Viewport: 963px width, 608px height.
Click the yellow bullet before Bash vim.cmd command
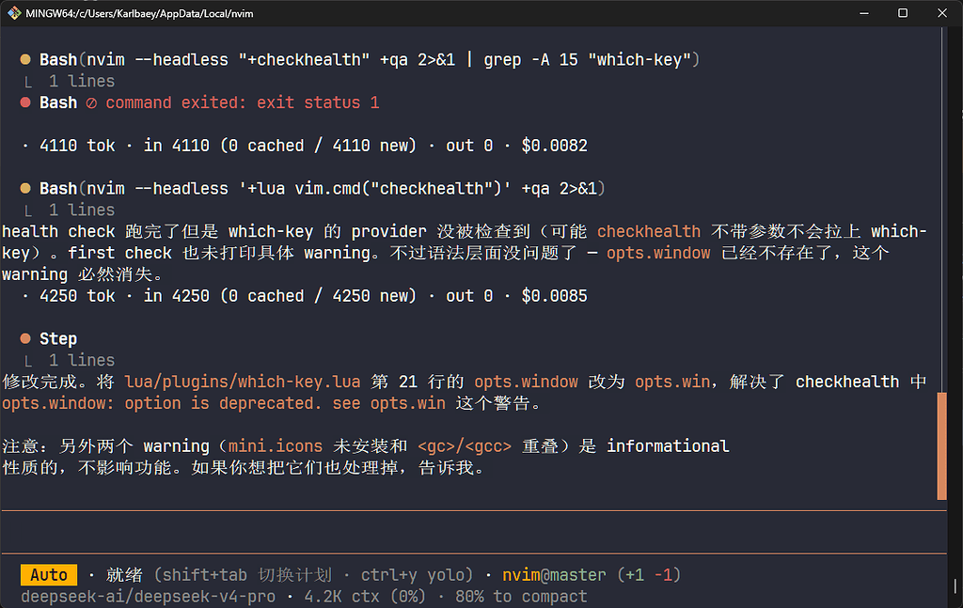[25, 188]
